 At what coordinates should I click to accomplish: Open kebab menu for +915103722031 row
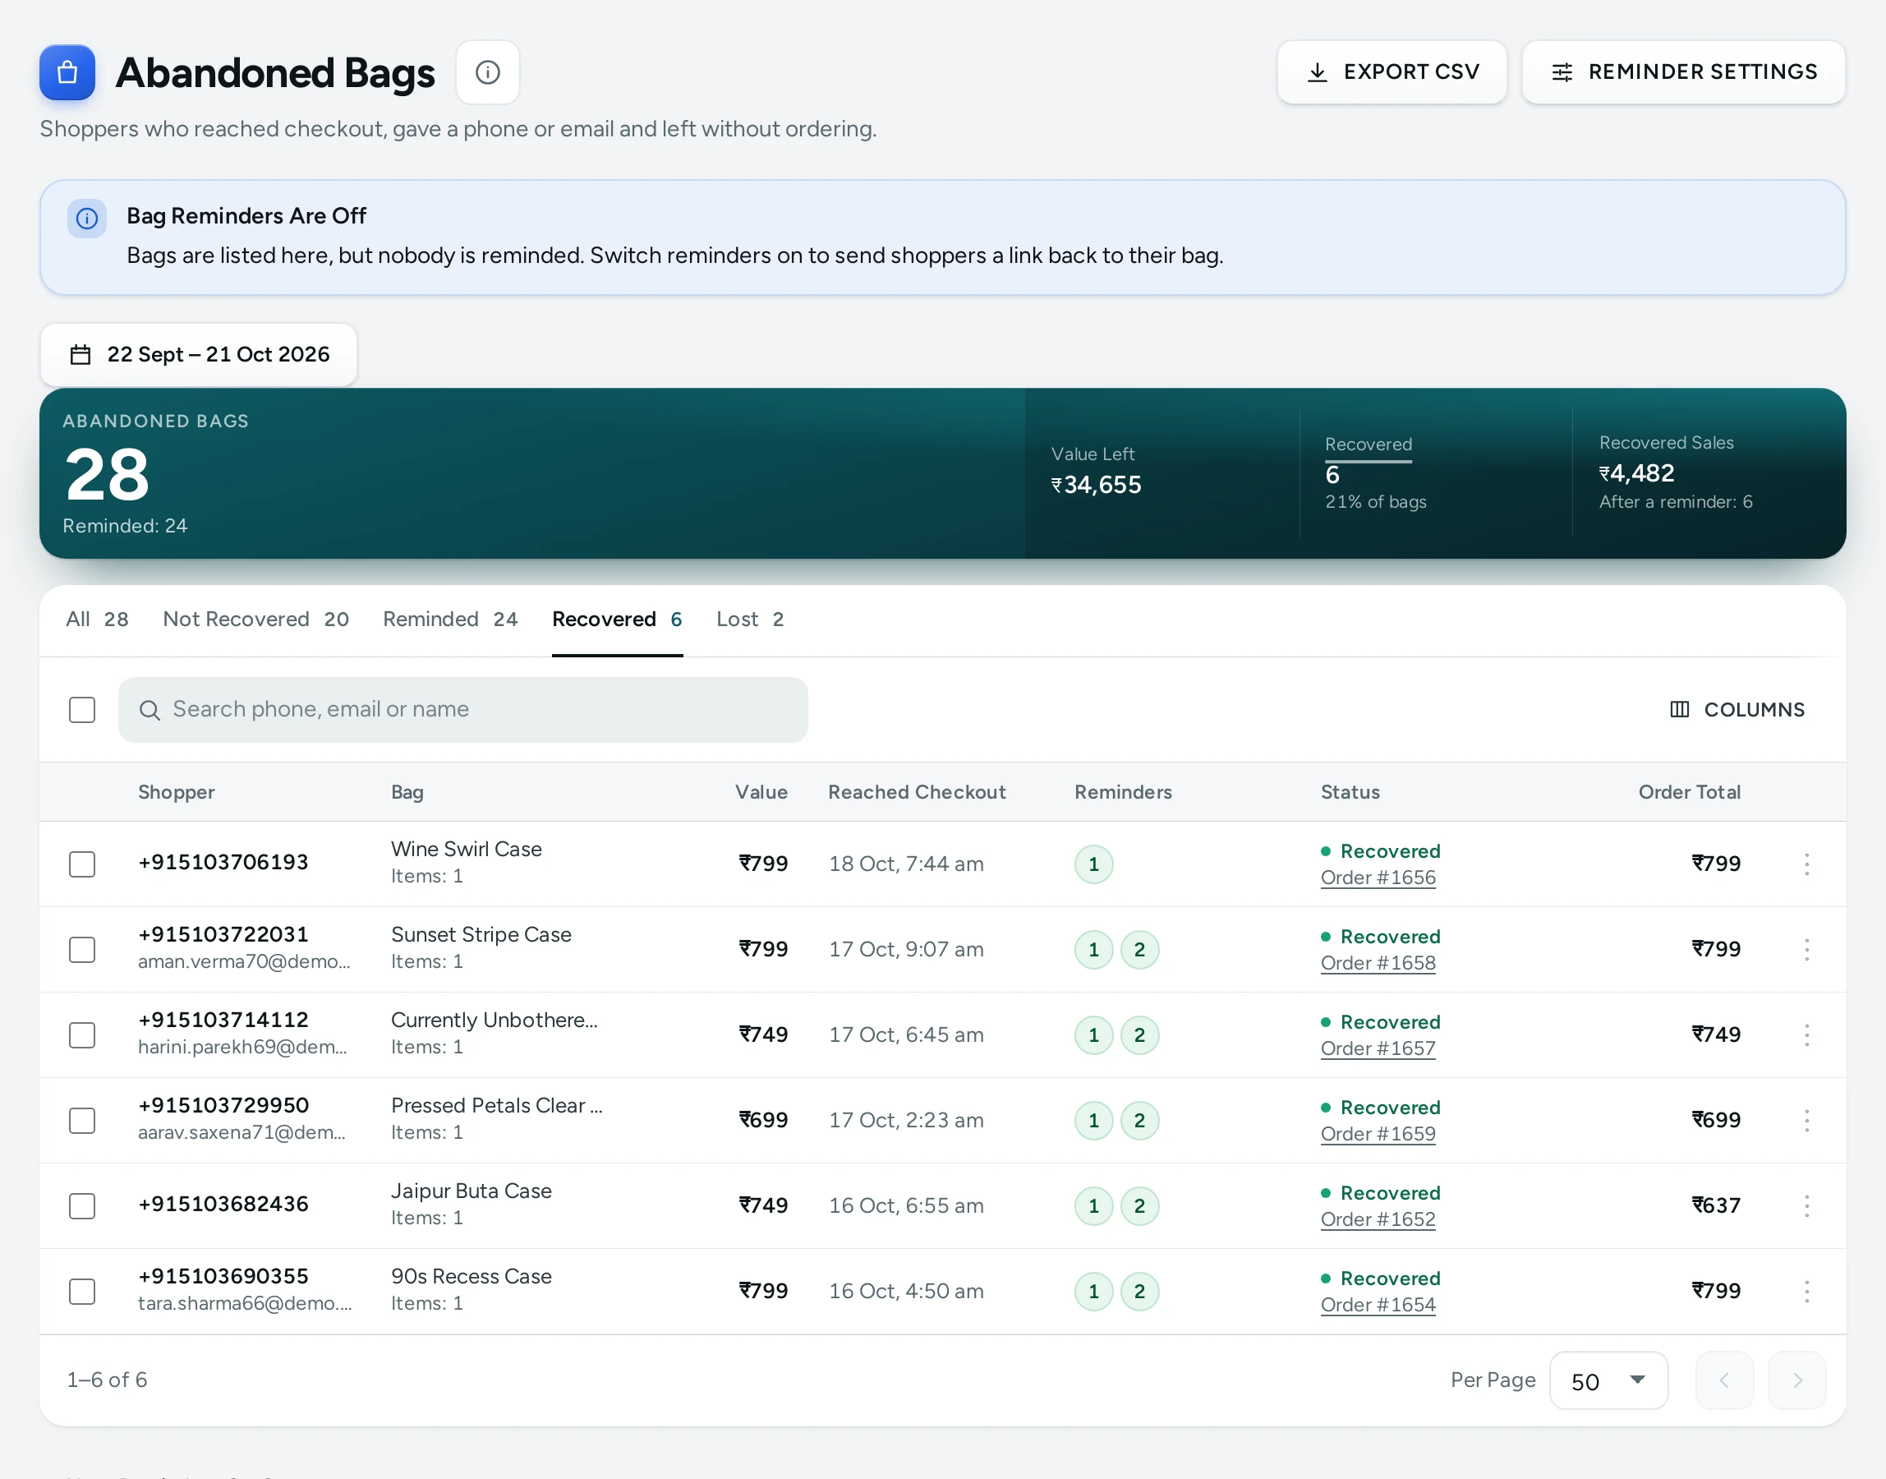pyautogui.click(x=1806, y=949)
